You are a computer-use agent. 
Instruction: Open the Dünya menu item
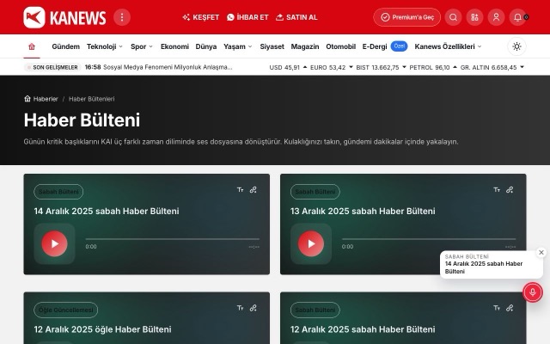coord(206,46)
